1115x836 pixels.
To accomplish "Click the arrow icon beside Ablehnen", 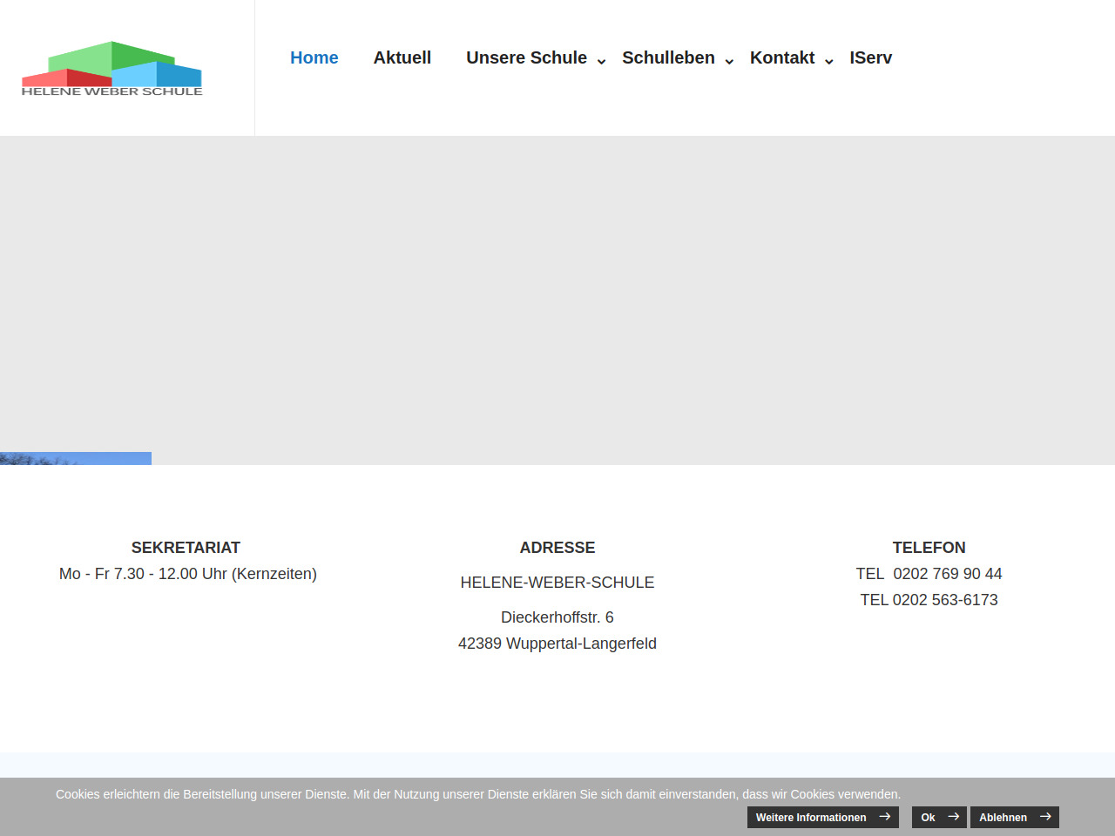I will [1045, 817].
